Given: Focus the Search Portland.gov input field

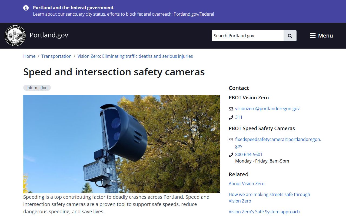Looking at the screenshot, I should 248,36.
